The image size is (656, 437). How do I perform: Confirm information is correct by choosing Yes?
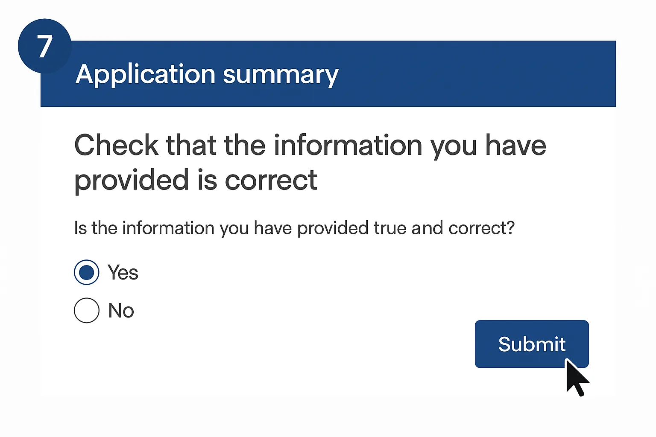click(x=87, y=272)
